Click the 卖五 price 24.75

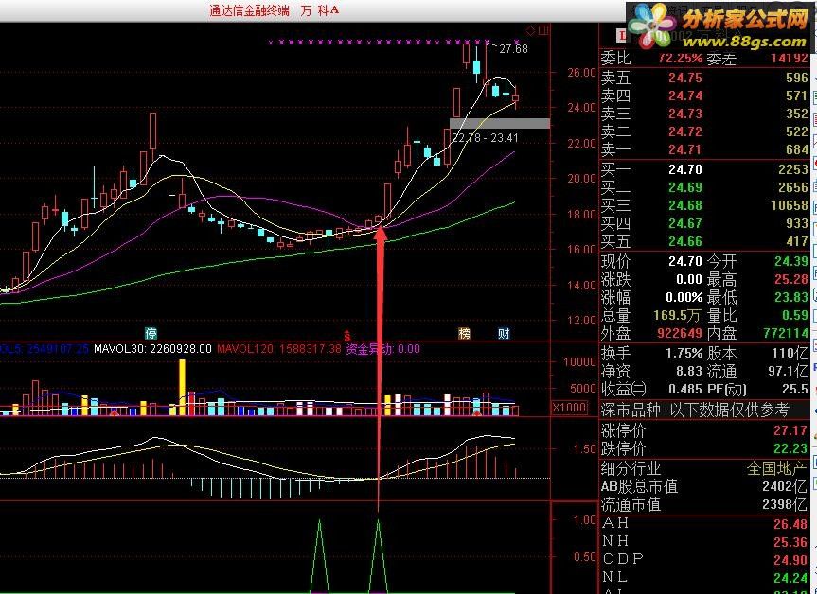pos(685,79)
